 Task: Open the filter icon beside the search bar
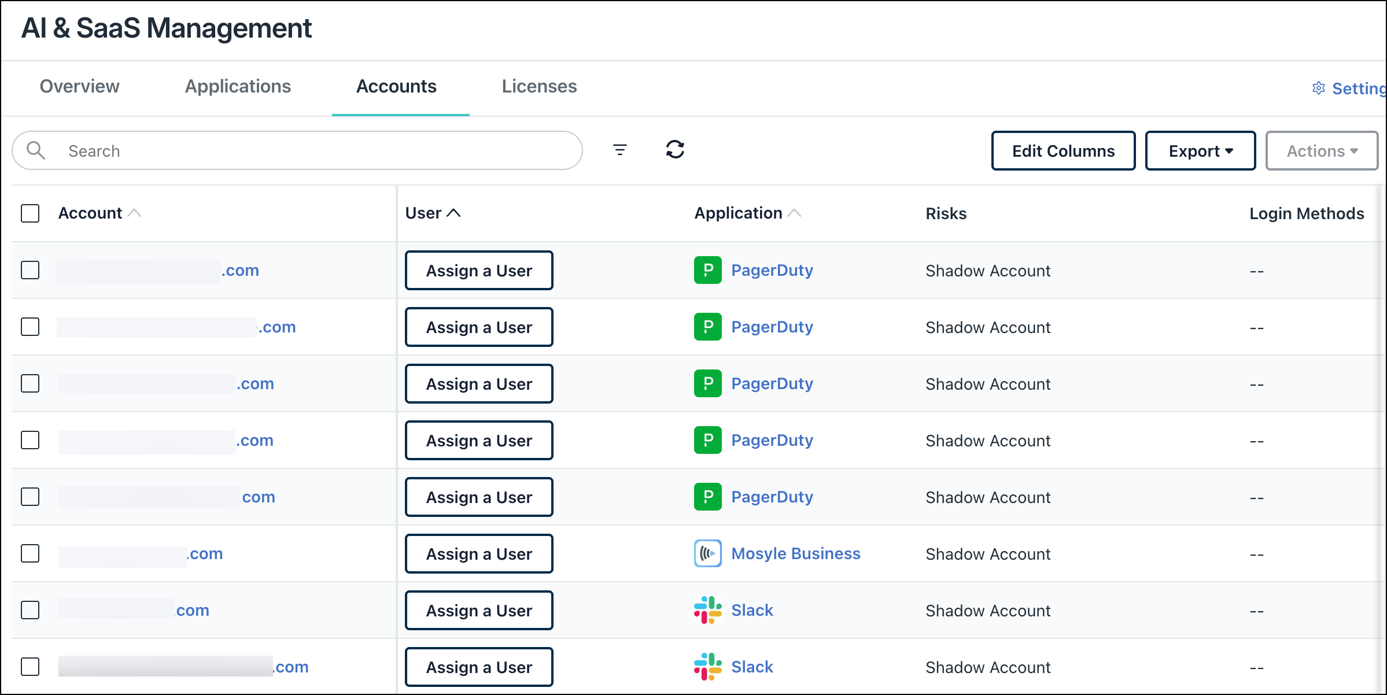pos(619,150)
